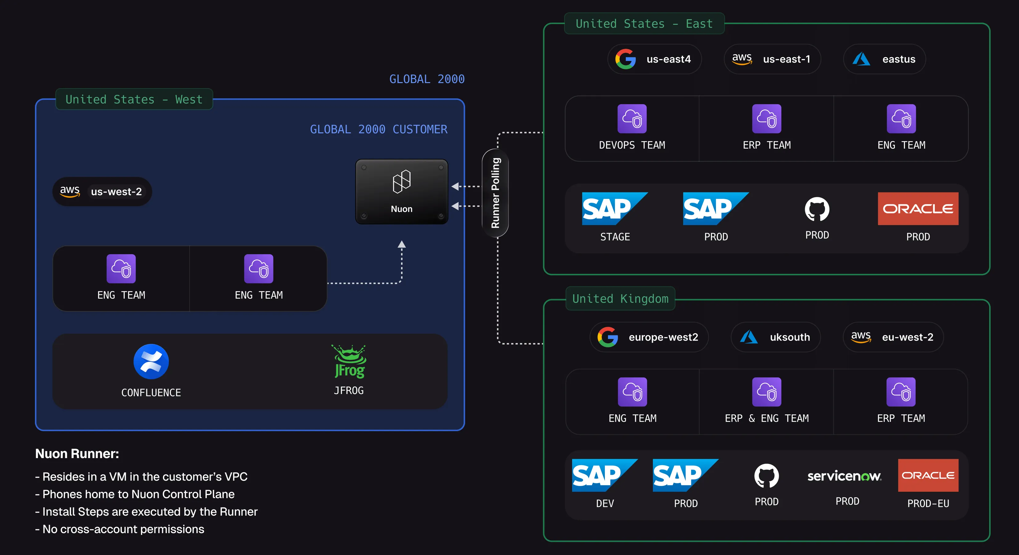Click the Oracle PROD-EU logo
Screen dimensions: 1019x555
928,475
